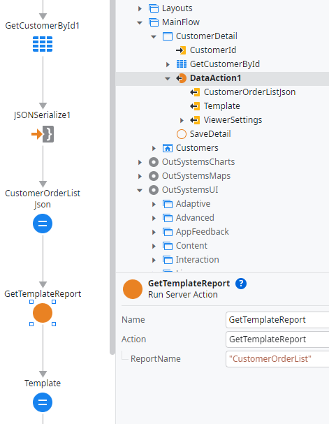Edit the Name property field

pos(277,320)
